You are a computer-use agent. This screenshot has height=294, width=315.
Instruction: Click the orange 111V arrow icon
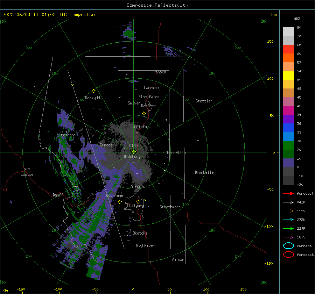click(288, 211)
